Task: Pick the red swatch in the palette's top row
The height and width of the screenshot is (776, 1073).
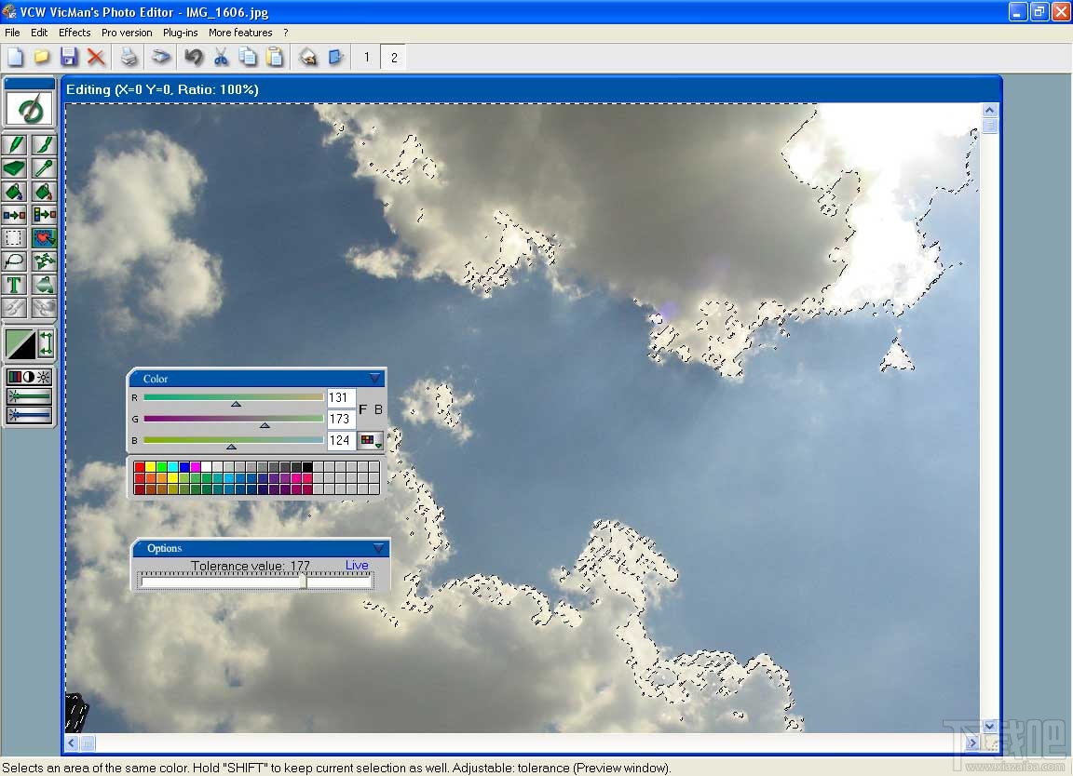Action: tap(140, 467)
